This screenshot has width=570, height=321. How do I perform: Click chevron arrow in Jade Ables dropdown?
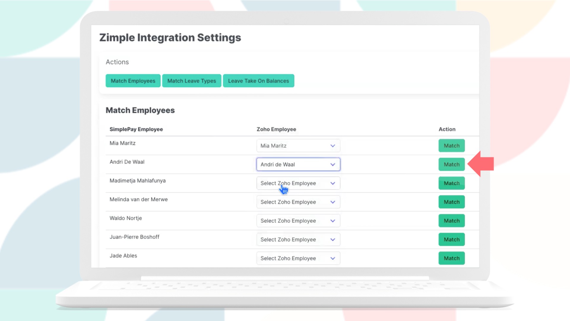[333, 258]
